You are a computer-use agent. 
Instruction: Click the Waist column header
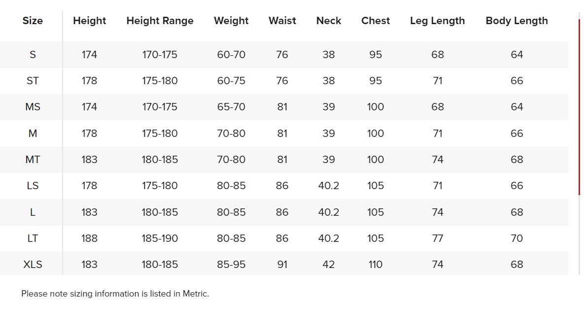pos(282,21)
